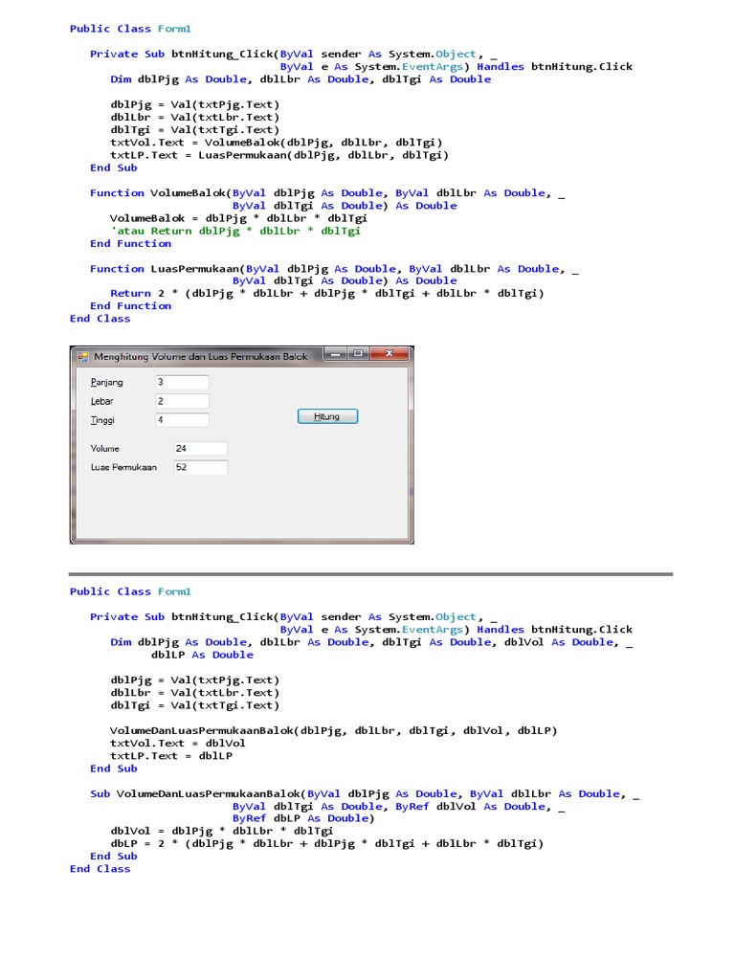Click the Lebar input field containing 2
Viewport: 735px width, 980px height.
(x=182, y=401)
